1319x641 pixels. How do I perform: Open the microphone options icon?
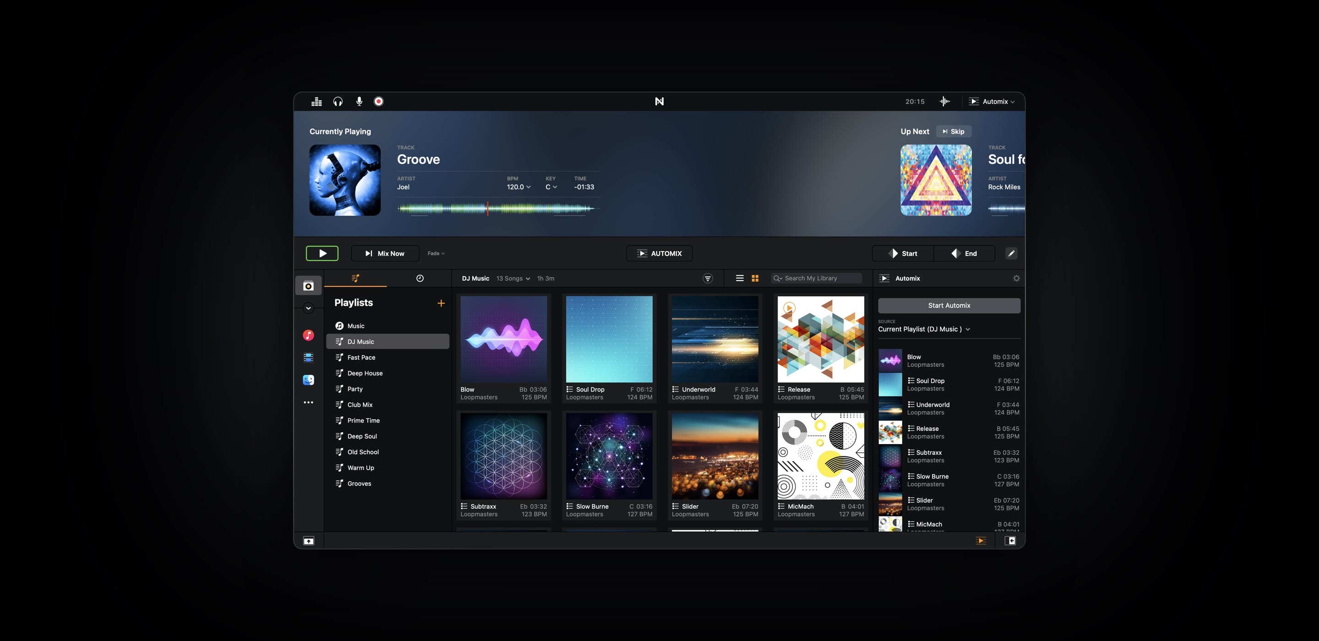coord(359,101)
